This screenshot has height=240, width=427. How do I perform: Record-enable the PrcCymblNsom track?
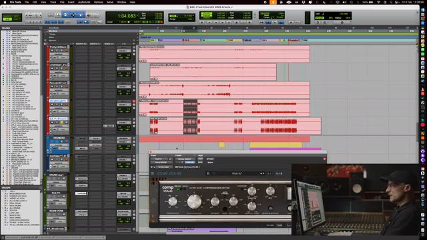(52, 51)
